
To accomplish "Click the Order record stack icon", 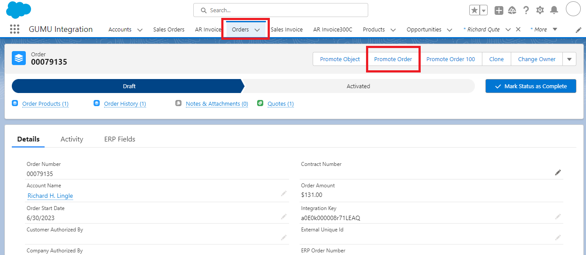I will (x=19, y=58).
